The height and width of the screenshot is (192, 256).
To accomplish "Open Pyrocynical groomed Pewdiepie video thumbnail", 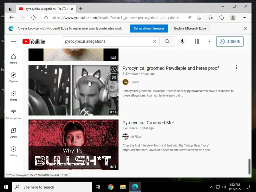I will click(73, 90).
